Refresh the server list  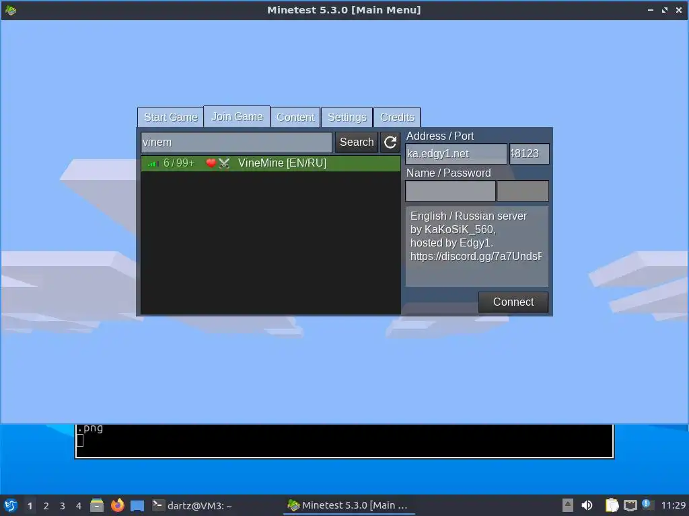(x=390, y=142)
